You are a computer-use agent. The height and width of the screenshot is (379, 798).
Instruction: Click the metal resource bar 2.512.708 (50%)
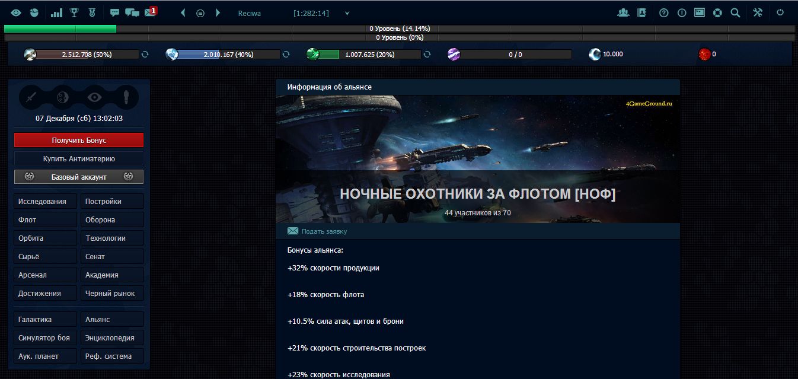[87, 55]
